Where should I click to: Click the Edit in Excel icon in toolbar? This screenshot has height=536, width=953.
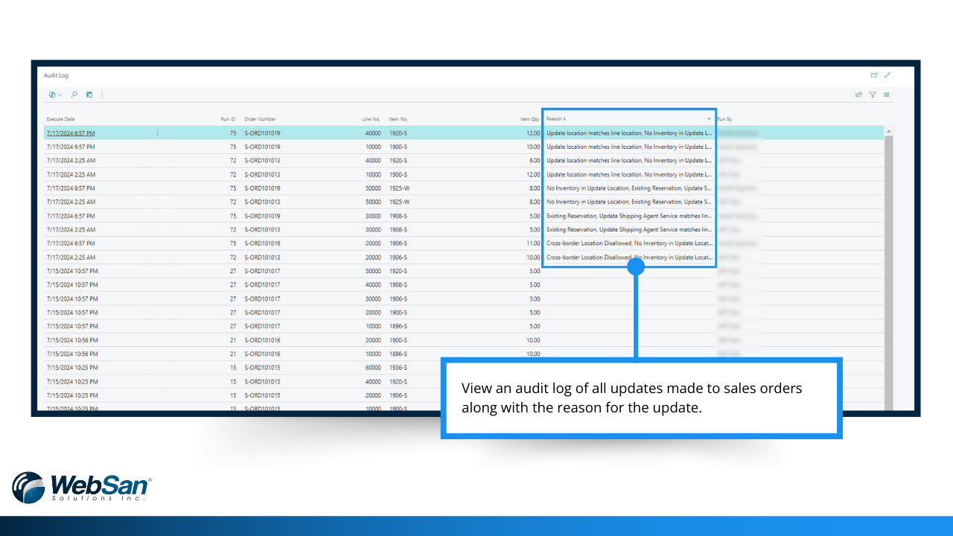tap(89, 95)
